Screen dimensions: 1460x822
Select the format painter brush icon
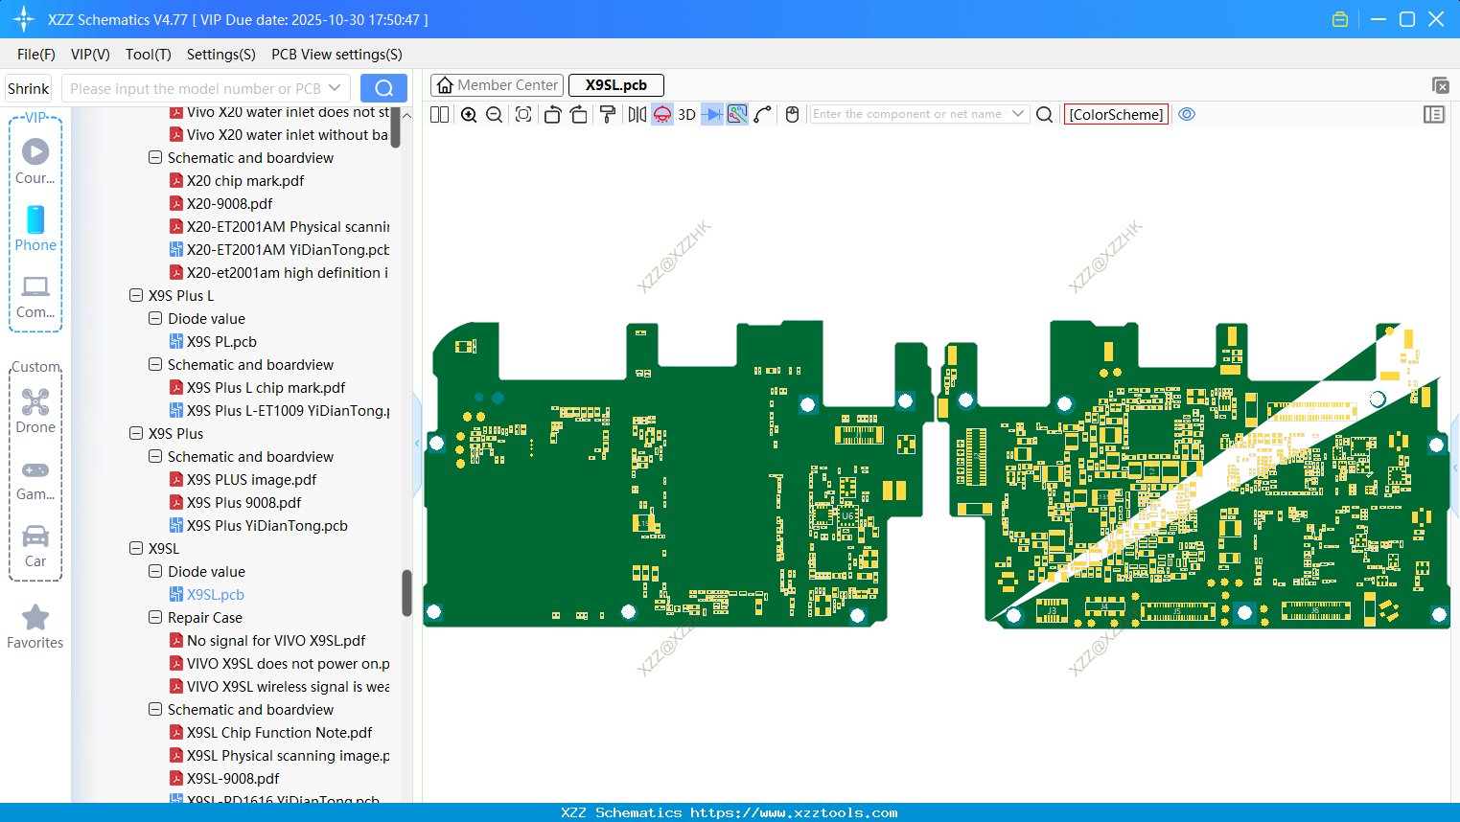pyautogui.click(x=608, y=115)
